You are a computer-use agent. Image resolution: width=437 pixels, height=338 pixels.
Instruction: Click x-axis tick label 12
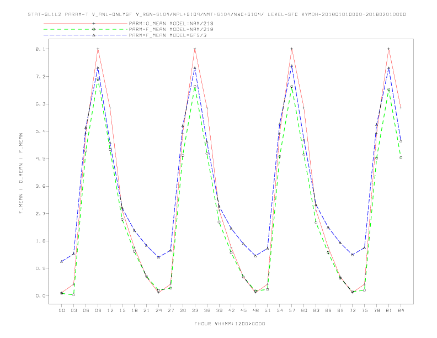(x=110, y=310)
